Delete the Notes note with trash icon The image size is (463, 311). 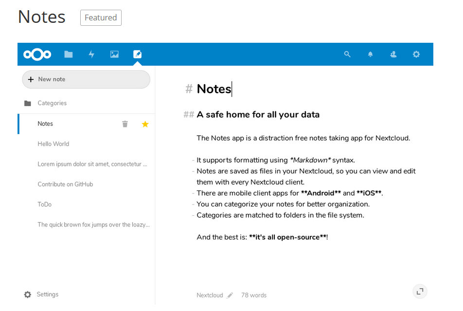(x=125, y=124)
